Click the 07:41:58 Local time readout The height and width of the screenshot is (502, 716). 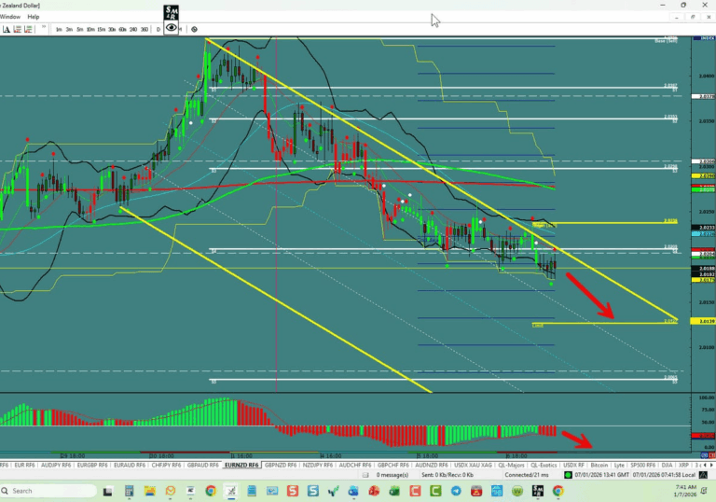[664, 475]
